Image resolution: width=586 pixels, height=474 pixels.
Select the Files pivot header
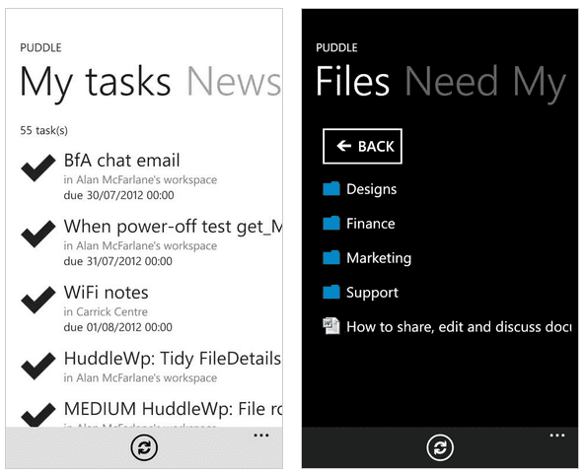click(353, 81)
